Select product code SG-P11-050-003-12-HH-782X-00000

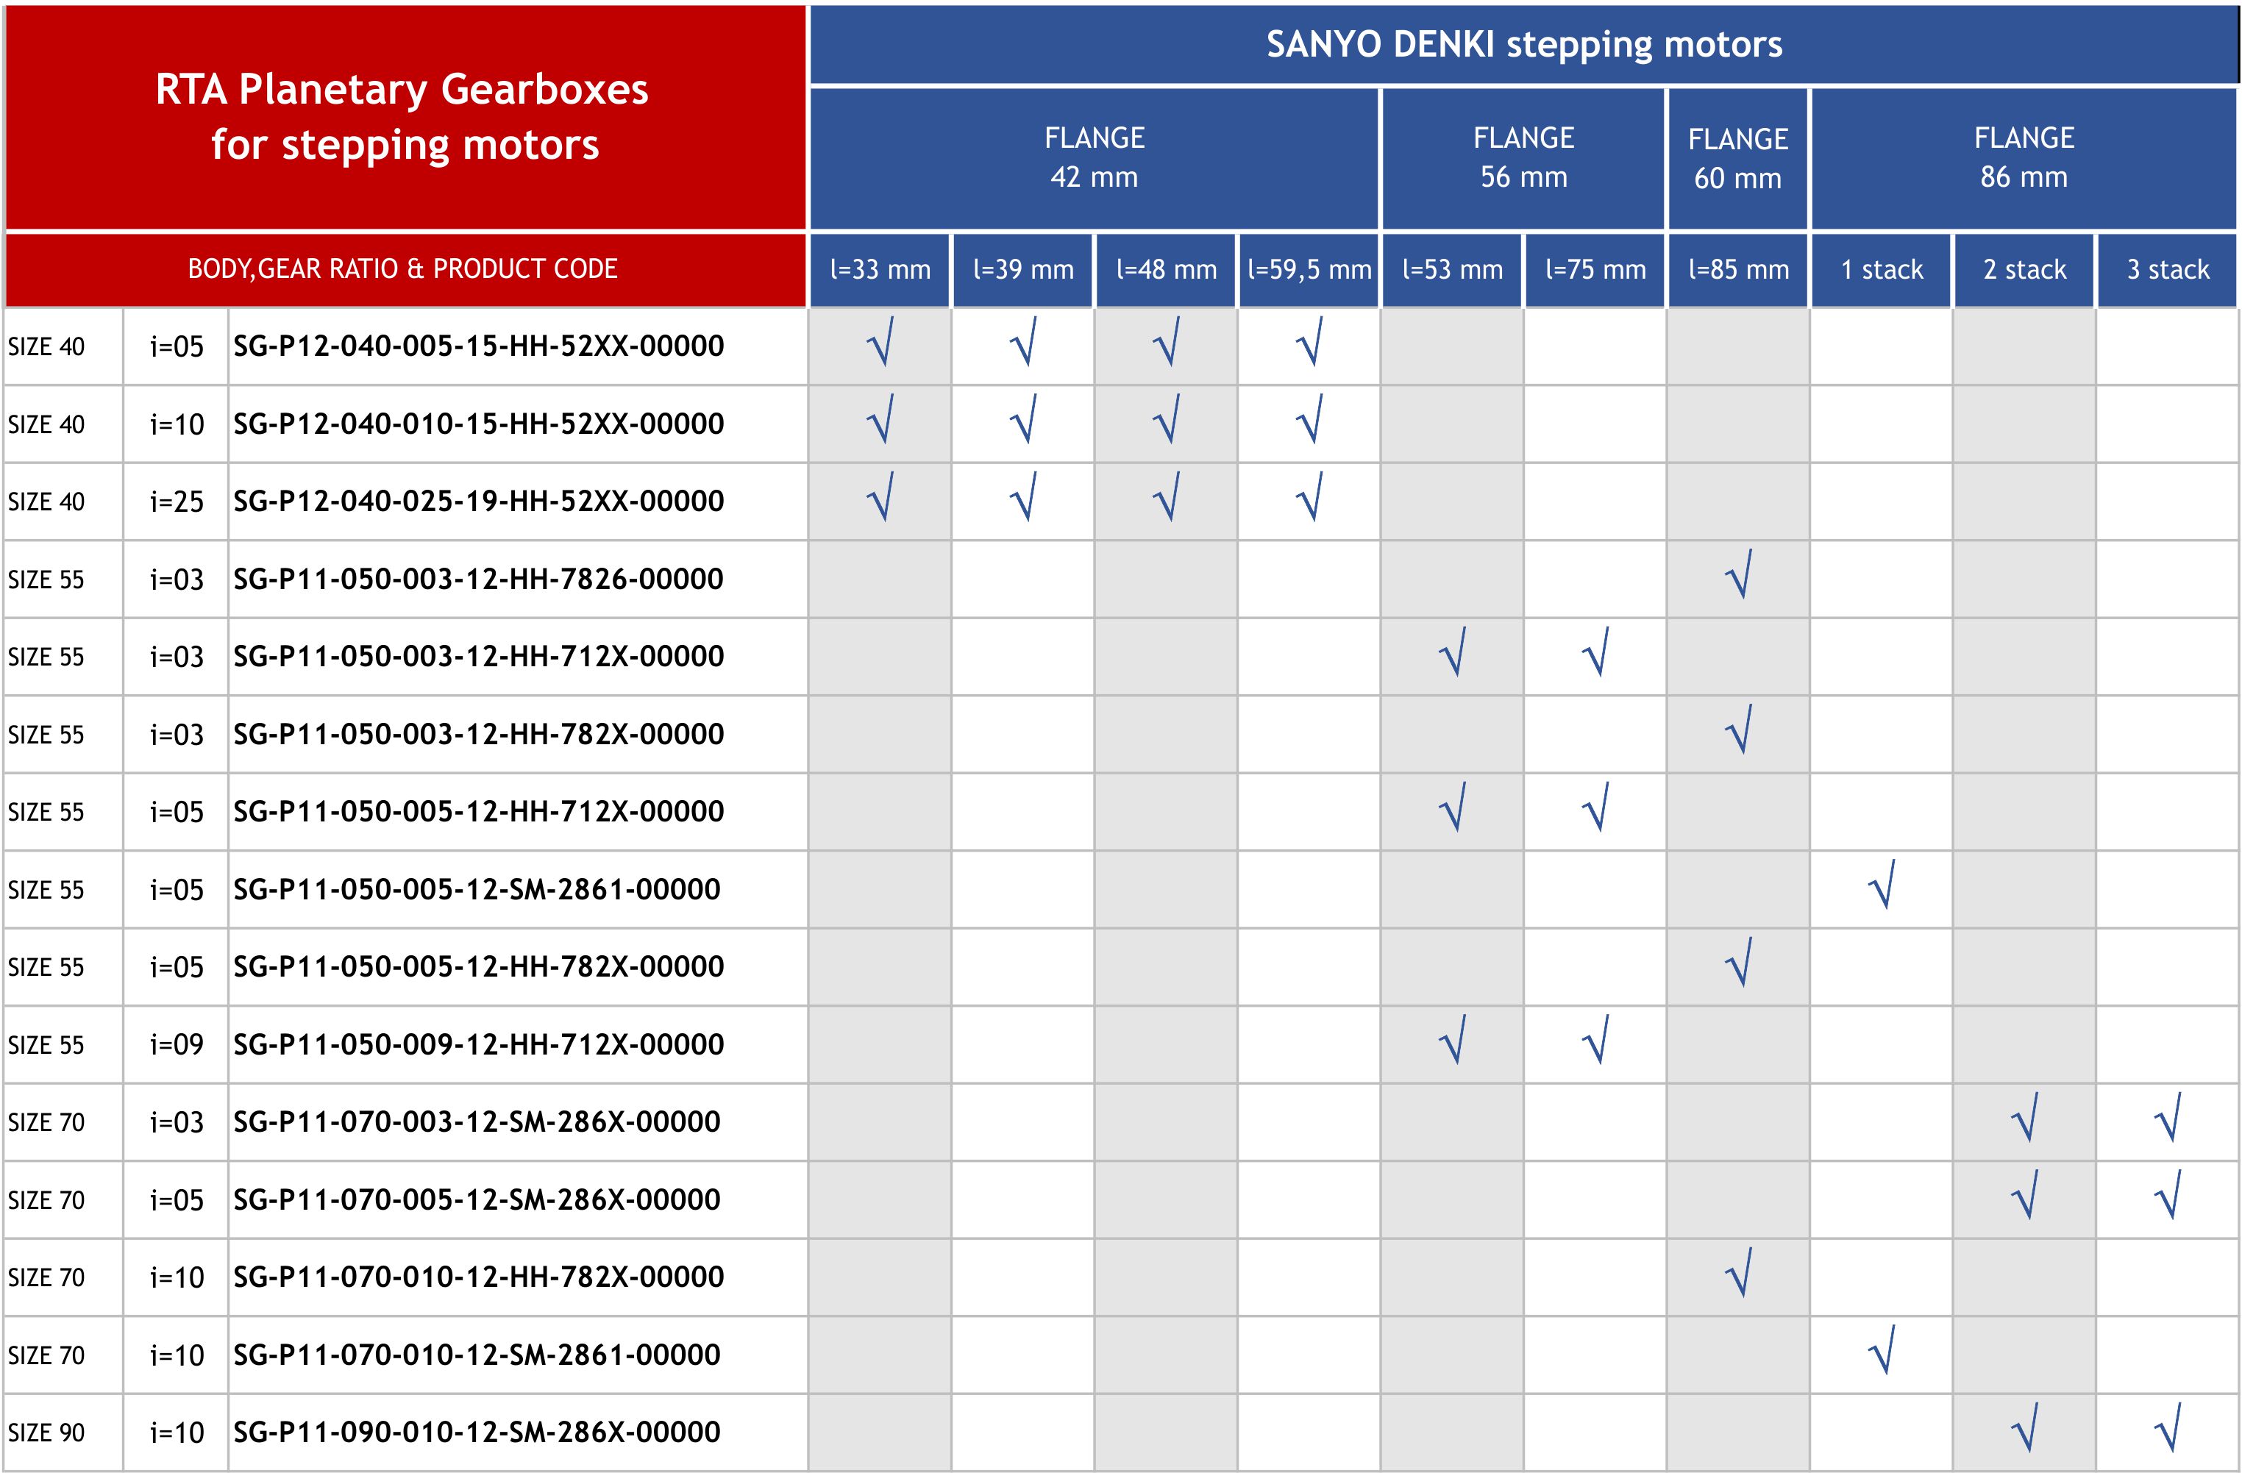(x=479, y=735)
